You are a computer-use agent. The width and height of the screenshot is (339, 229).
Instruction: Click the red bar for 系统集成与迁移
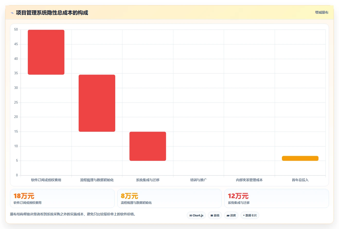[x=148, y=146]
